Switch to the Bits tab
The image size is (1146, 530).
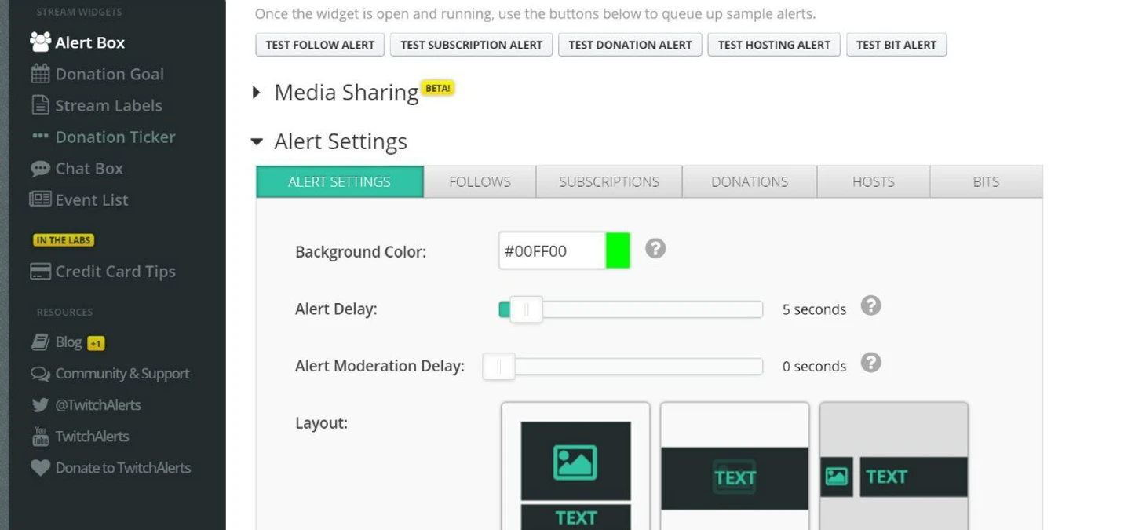tap(986, 181)
